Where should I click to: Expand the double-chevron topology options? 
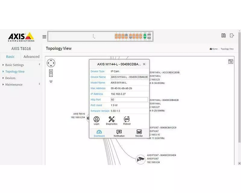[51, 81]
